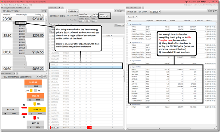Click the comment icon in Current Bids header
220x132 pixels.
(x=123, y=11)
